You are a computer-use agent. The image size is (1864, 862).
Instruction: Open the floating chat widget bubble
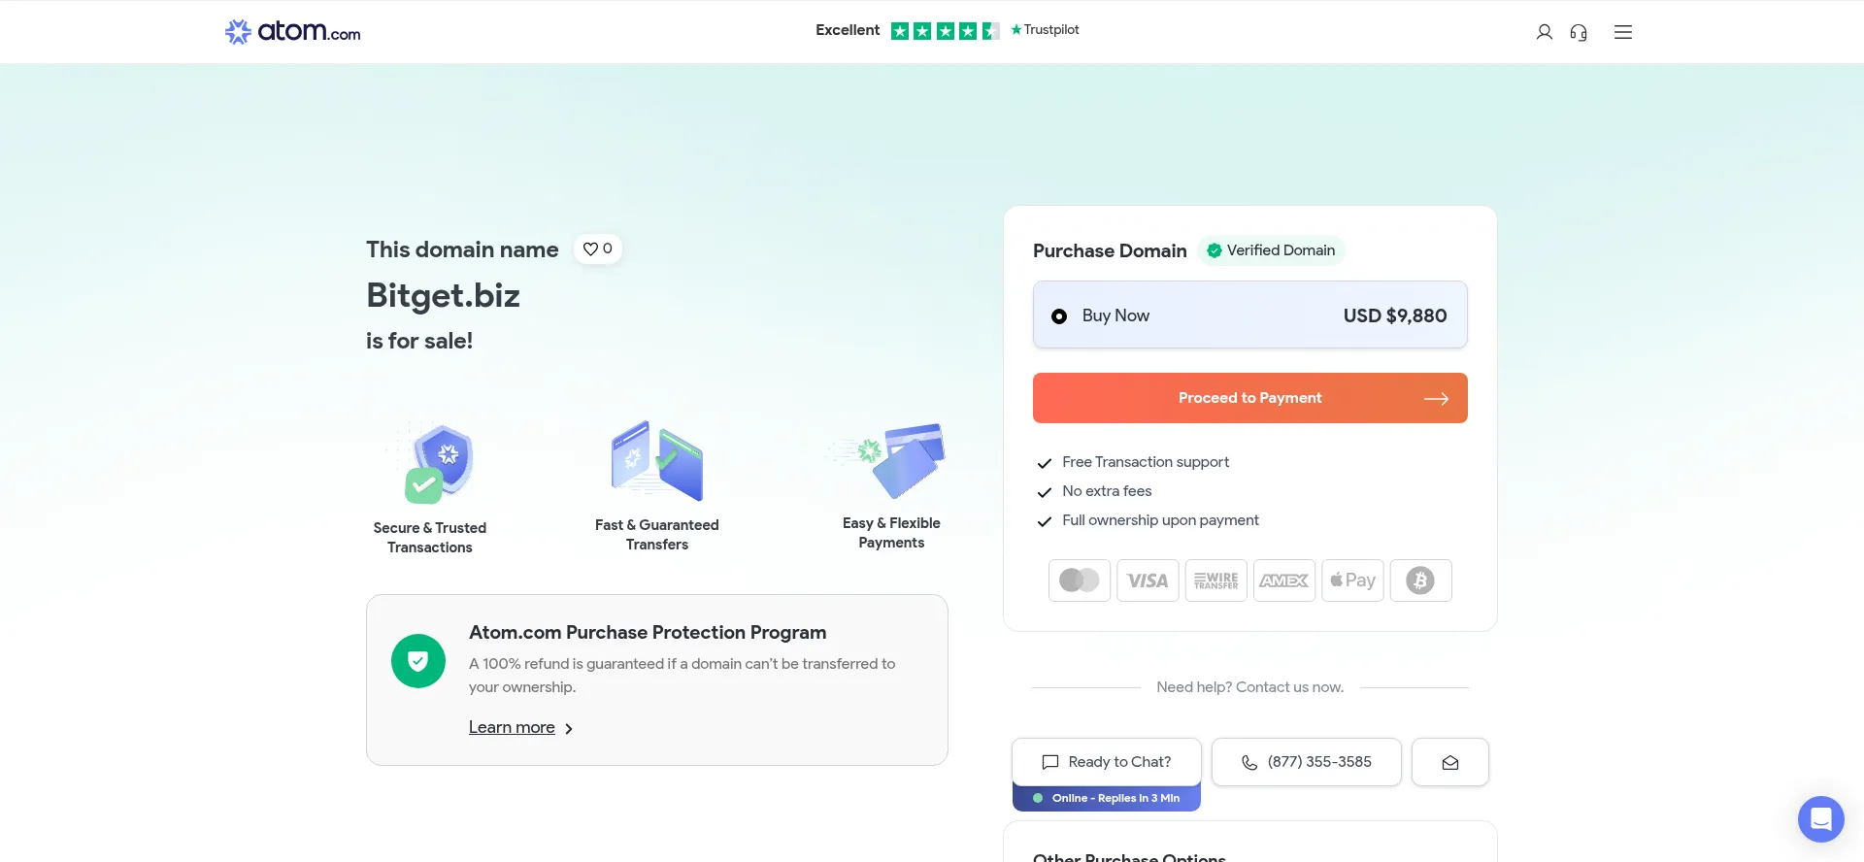coord(1820,819)
